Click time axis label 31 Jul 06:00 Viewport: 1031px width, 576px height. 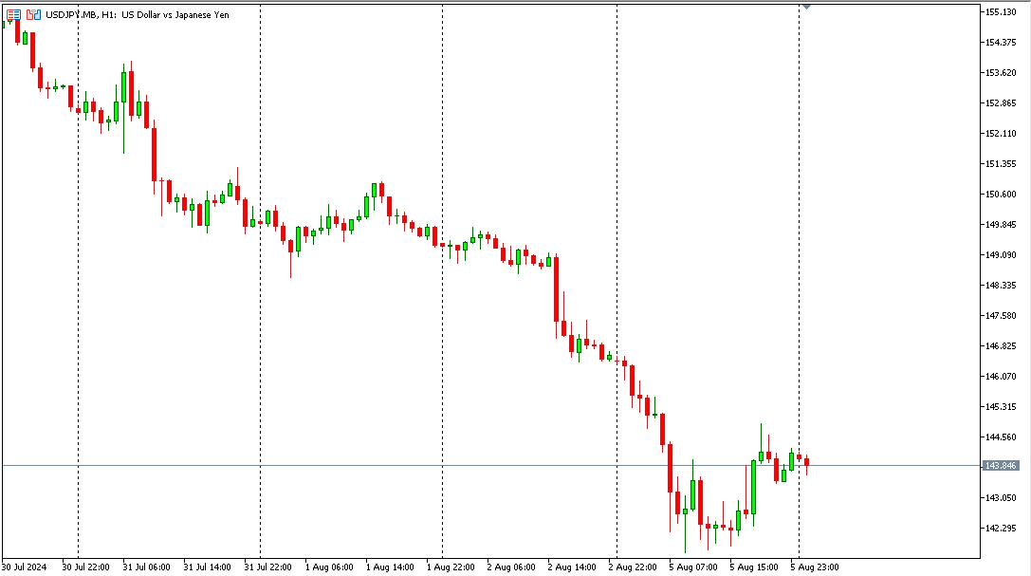pyautogui.click(x=147, y=567)
